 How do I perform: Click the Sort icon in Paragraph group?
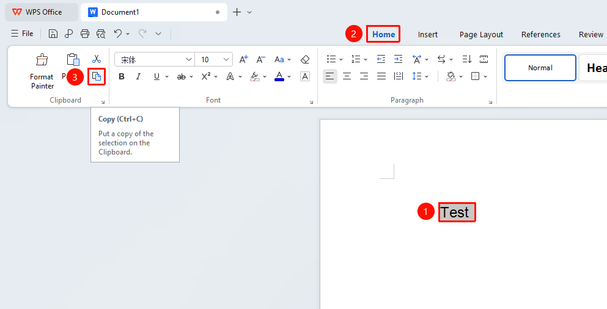(467, 59)
